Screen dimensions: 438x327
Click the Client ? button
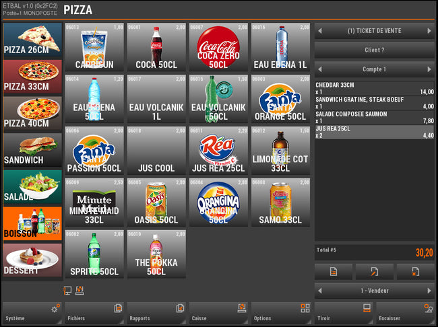tap(375, 50)
